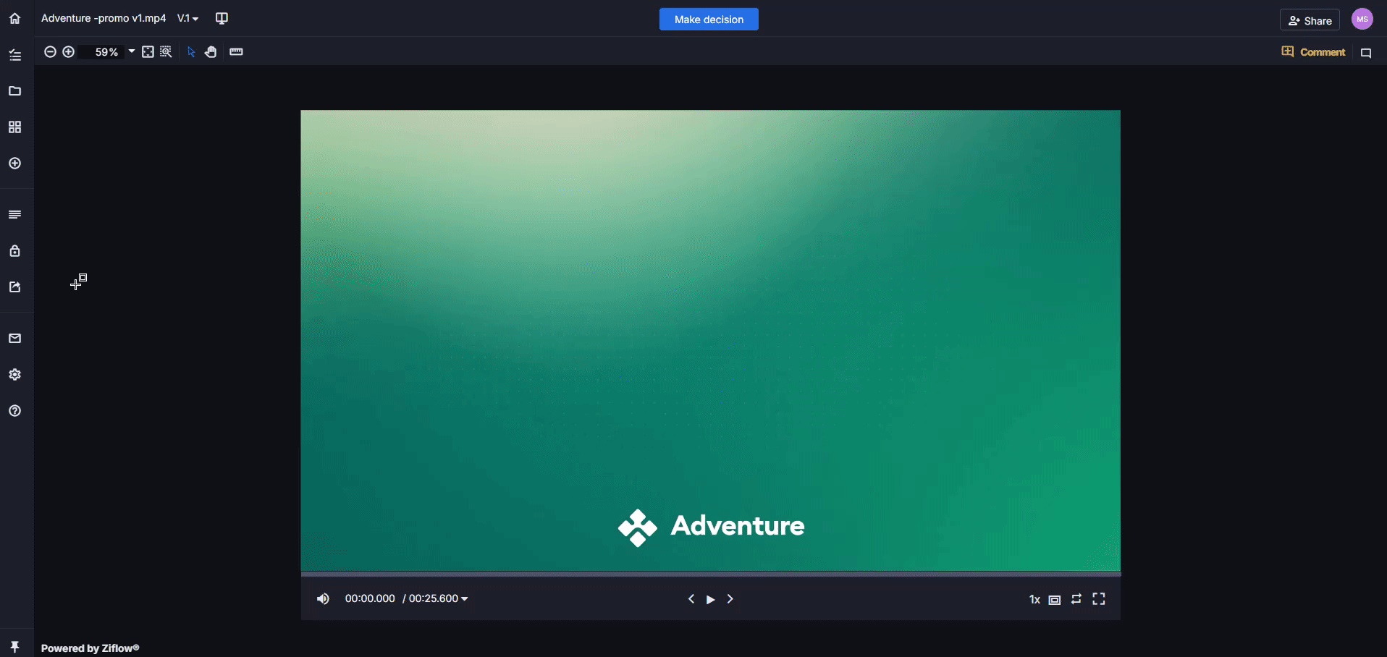Click the Comment button
Screen dimensions: 1387x657
tap(1313, 52)
